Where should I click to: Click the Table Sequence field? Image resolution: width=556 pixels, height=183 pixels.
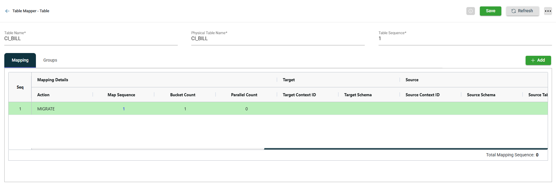(465, 39)
